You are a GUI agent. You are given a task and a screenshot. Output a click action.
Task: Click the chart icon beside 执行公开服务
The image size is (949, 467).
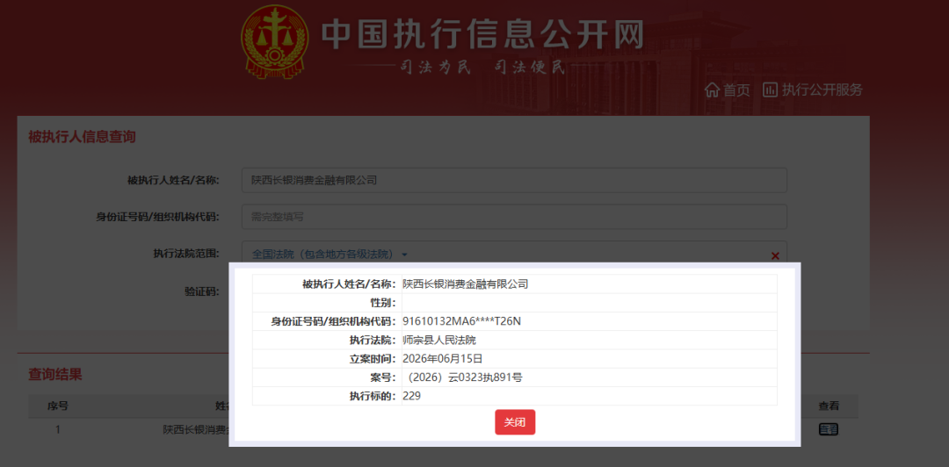pos(770,90)
